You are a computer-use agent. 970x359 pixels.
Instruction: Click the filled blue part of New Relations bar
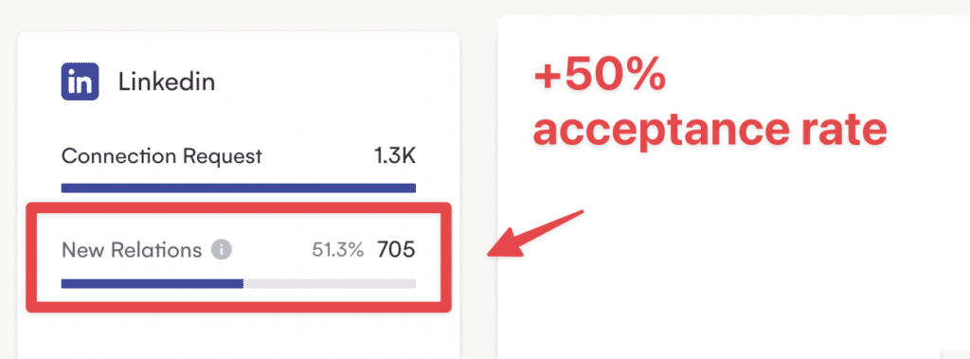[153, 283]
